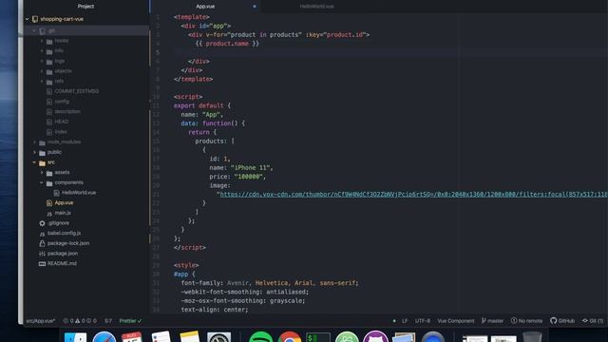Expand the node_modules folder
Screen dimensions: 608x342
point(34,142)
